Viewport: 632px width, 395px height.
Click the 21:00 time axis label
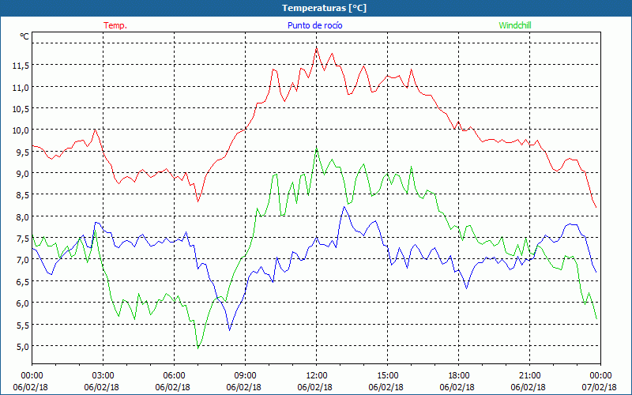click(x=529, y=375)
